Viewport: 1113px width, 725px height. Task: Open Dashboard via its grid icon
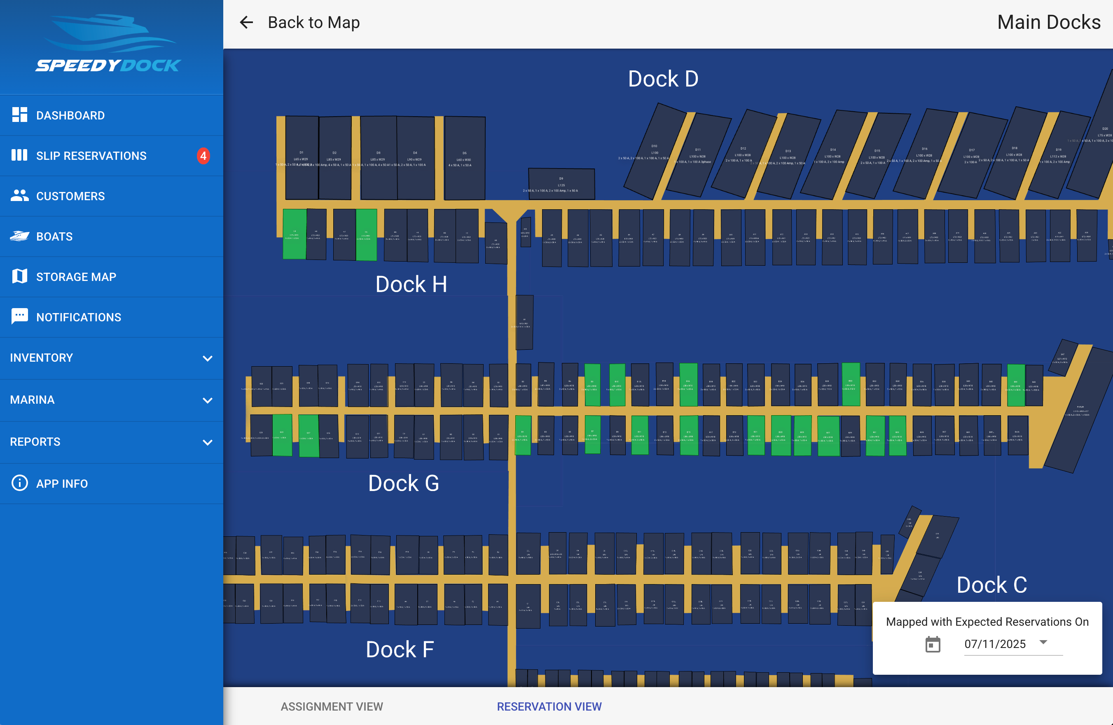20,115
